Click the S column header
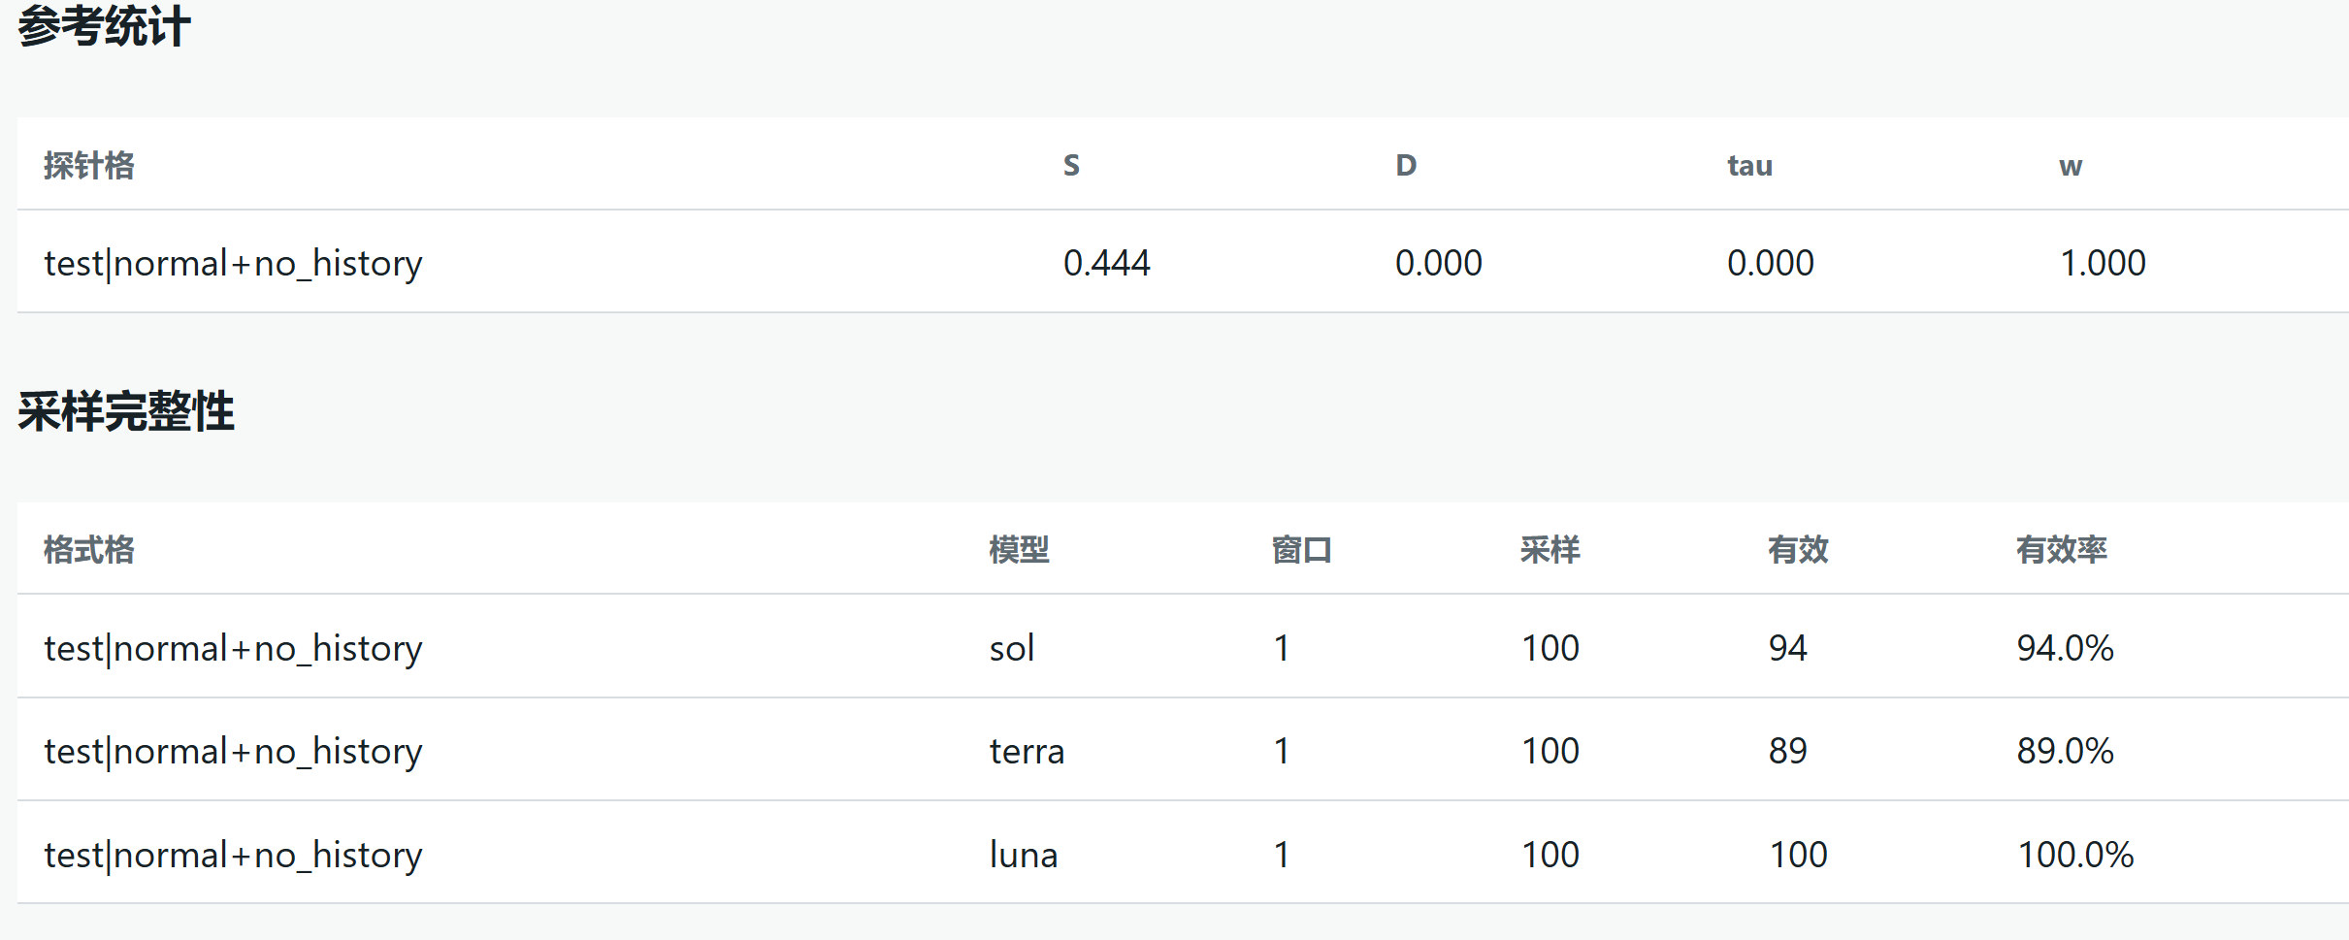The width and height of the screenshot is (2349, 940). [x=1071, y=166]
